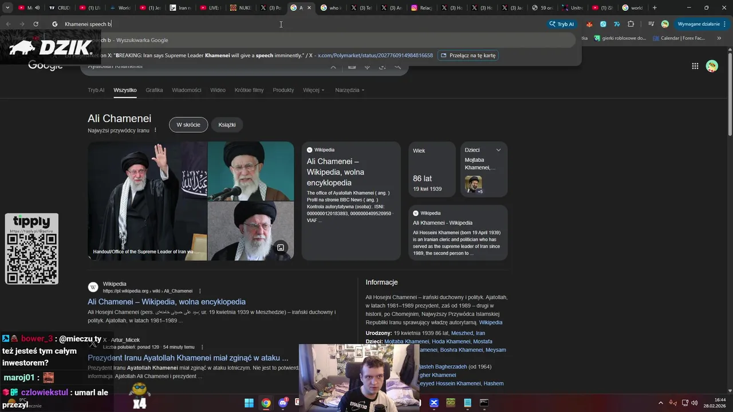Open the waving Khamenei photo thumbnail
This screenshot has height=412, width=733.
(147, 201)
